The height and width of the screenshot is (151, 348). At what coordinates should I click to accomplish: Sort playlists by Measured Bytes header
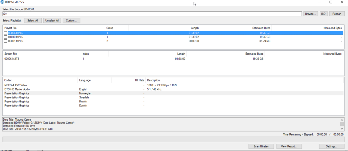[307, 28]
